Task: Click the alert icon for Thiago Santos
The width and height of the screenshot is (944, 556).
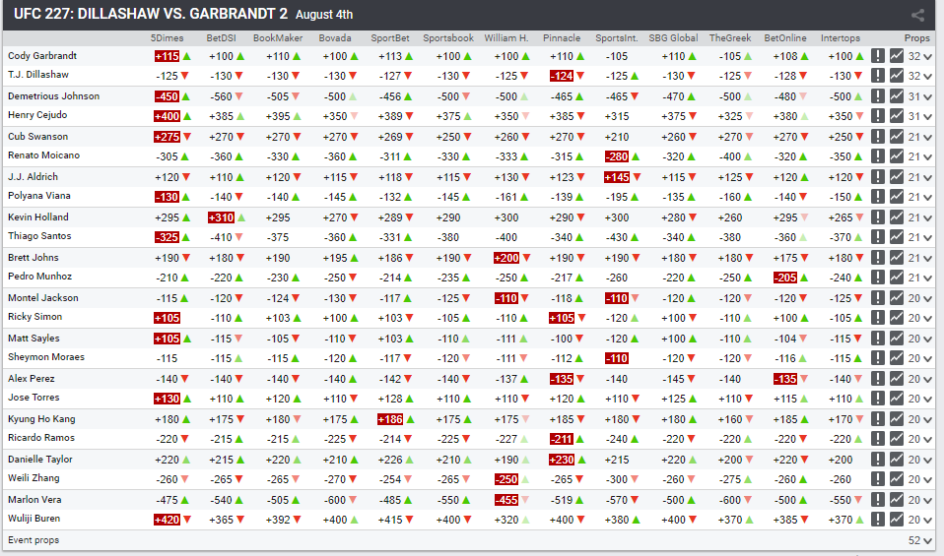Action: (878, 237)
